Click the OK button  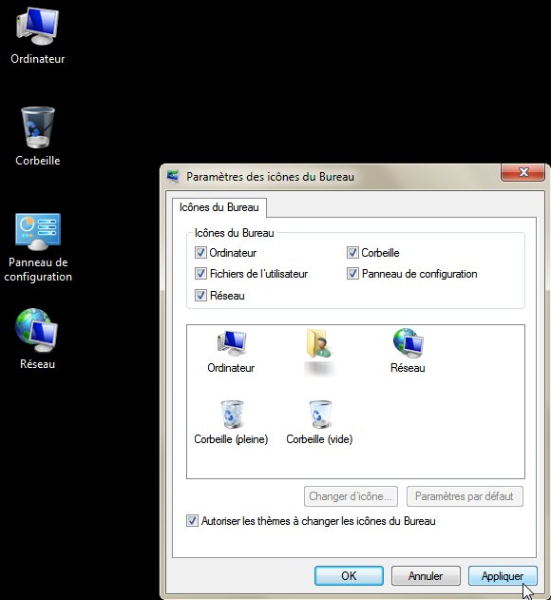tap(349, 576)
